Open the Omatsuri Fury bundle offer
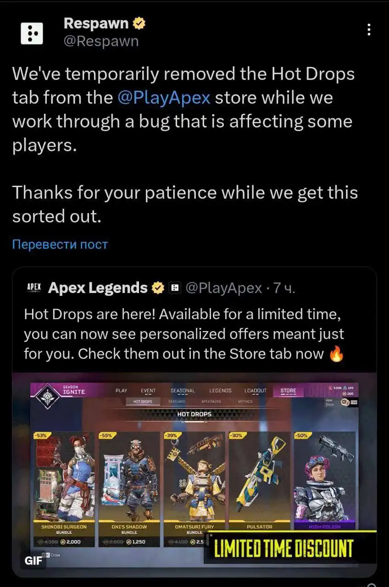The width and height of the screenshot is (389, 587). pyautogui.click(x=194, y=489)
